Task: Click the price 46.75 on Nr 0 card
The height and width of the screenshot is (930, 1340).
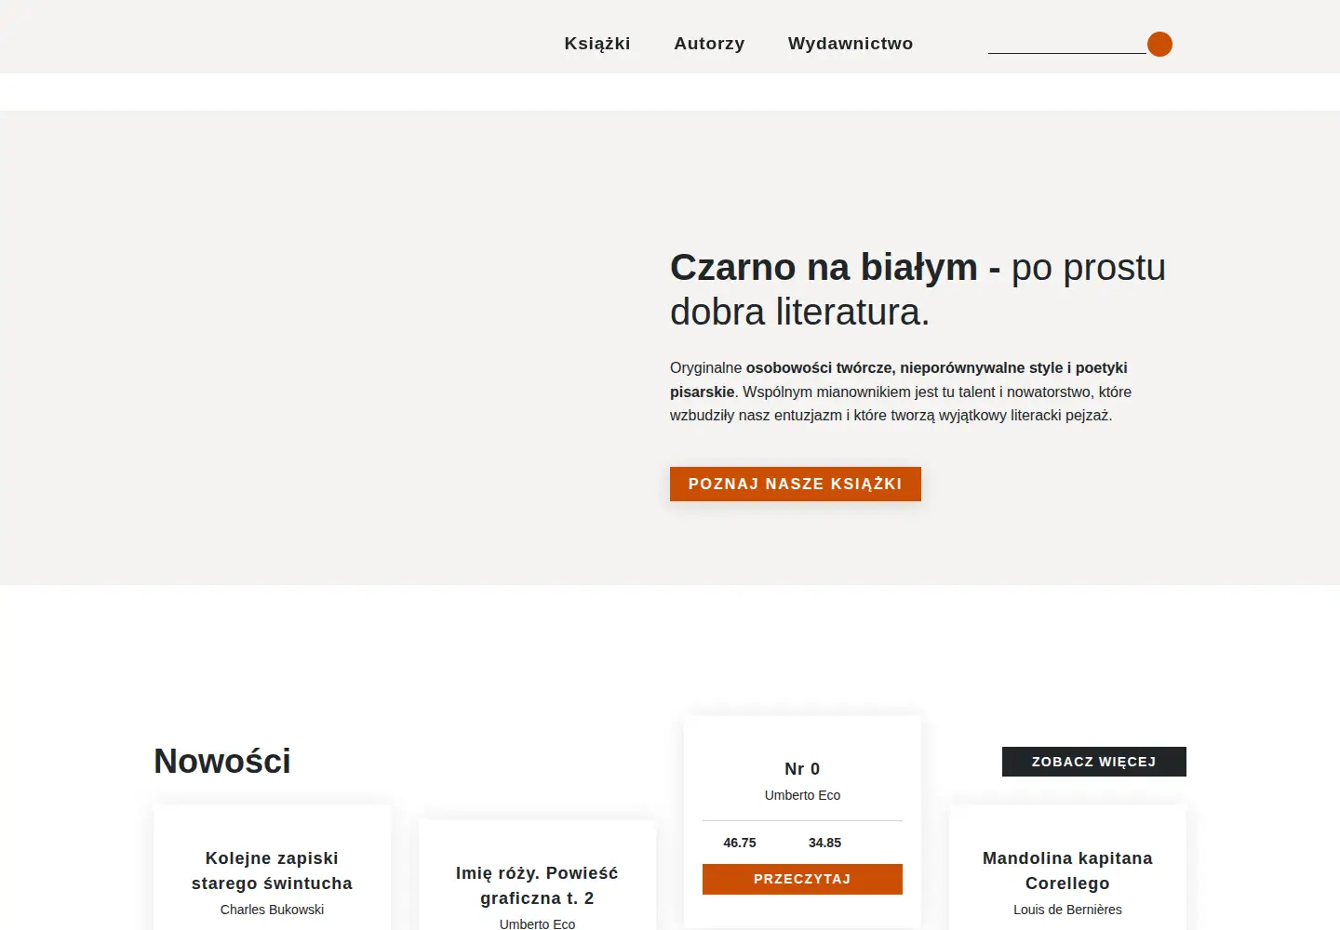Action: coord(740,843)
